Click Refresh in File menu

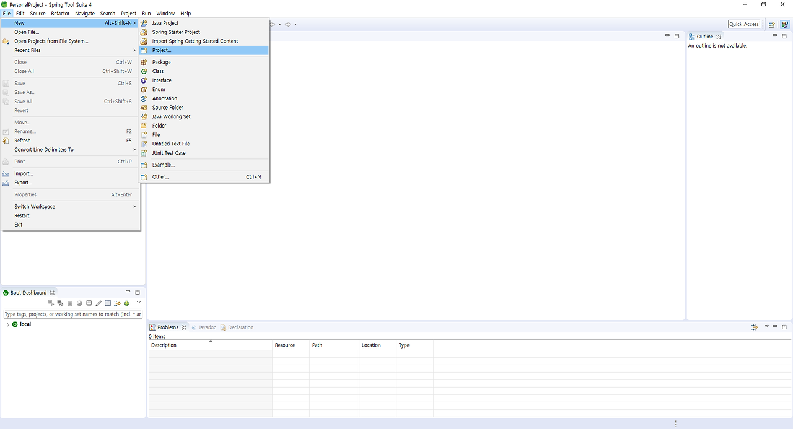[71, 141]
